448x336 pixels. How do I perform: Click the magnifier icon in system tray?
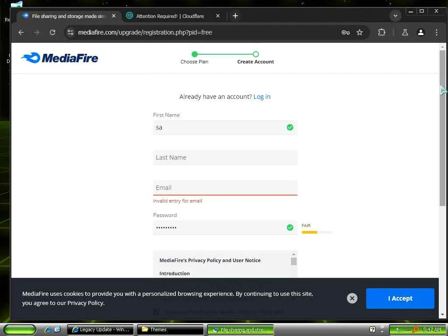[x=416, y=330]
